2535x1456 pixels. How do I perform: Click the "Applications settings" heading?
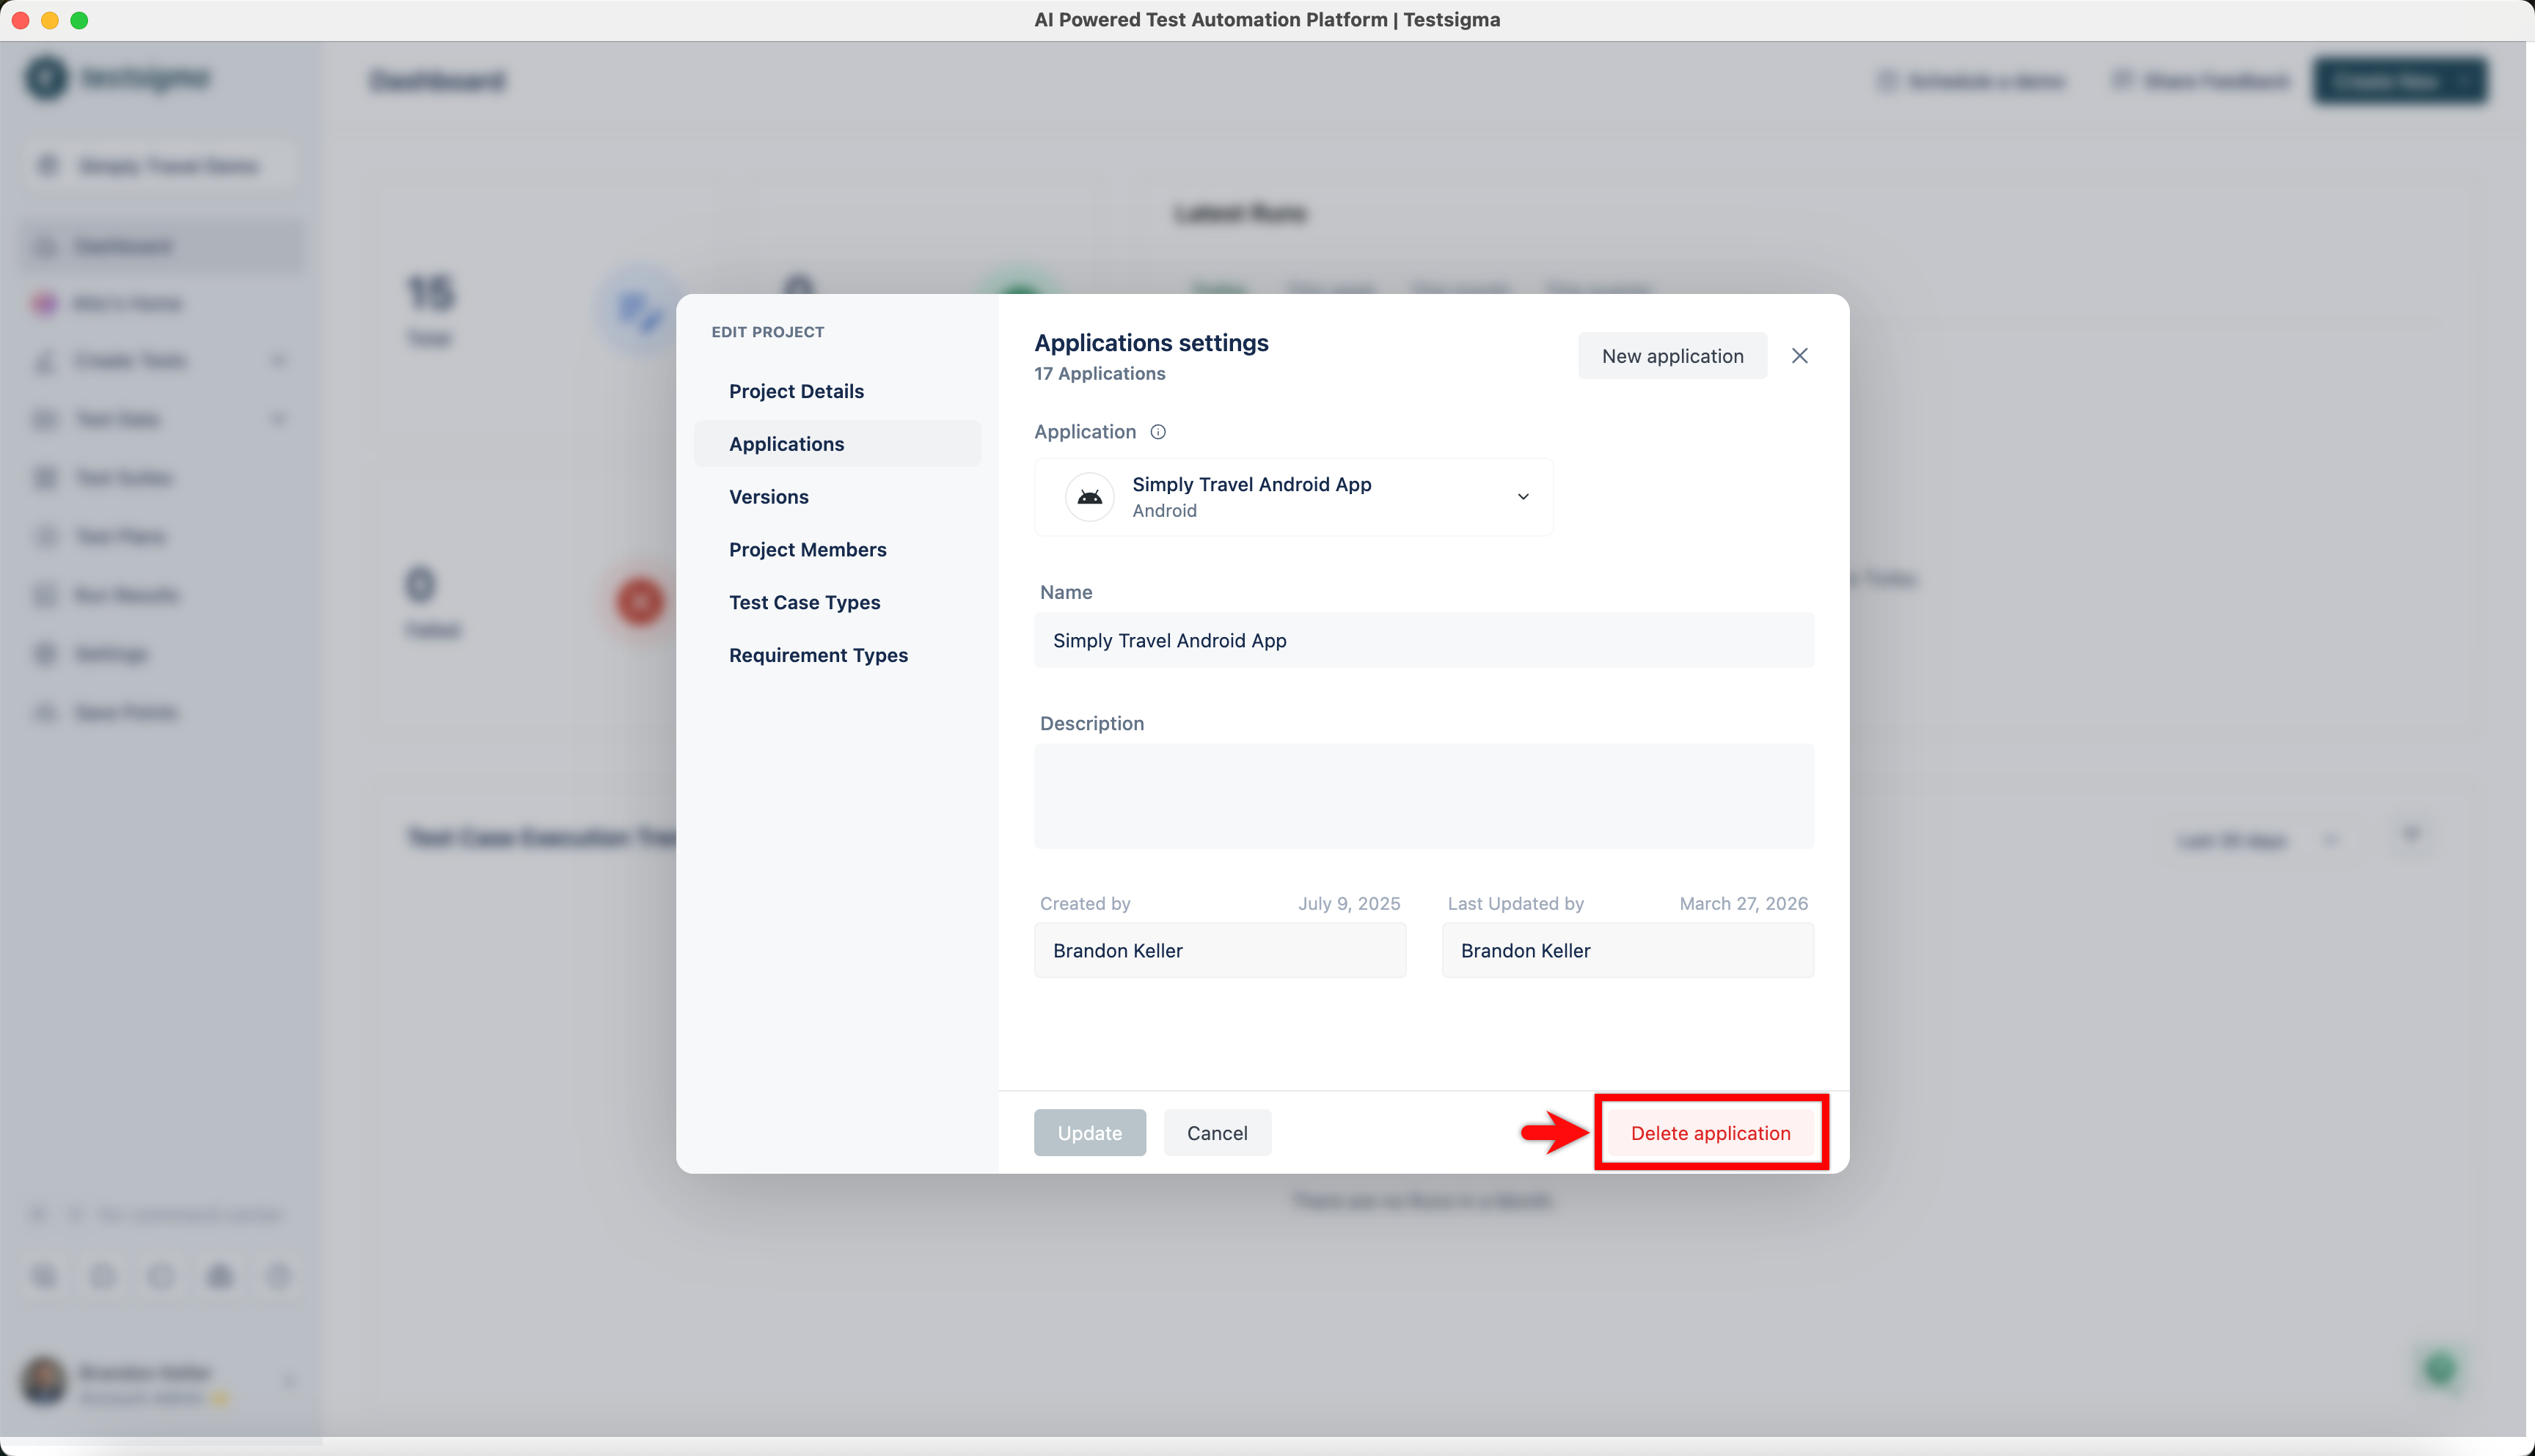[1150, 343]
